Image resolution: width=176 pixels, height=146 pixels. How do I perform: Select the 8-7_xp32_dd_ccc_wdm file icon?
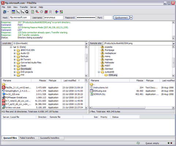coord(4,104)
